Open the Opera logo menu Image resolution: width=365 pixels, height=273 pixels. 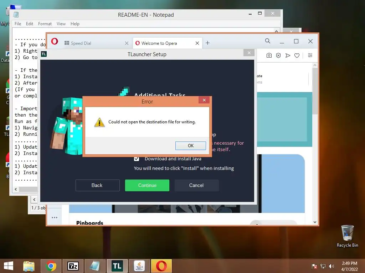pos(55,41)
